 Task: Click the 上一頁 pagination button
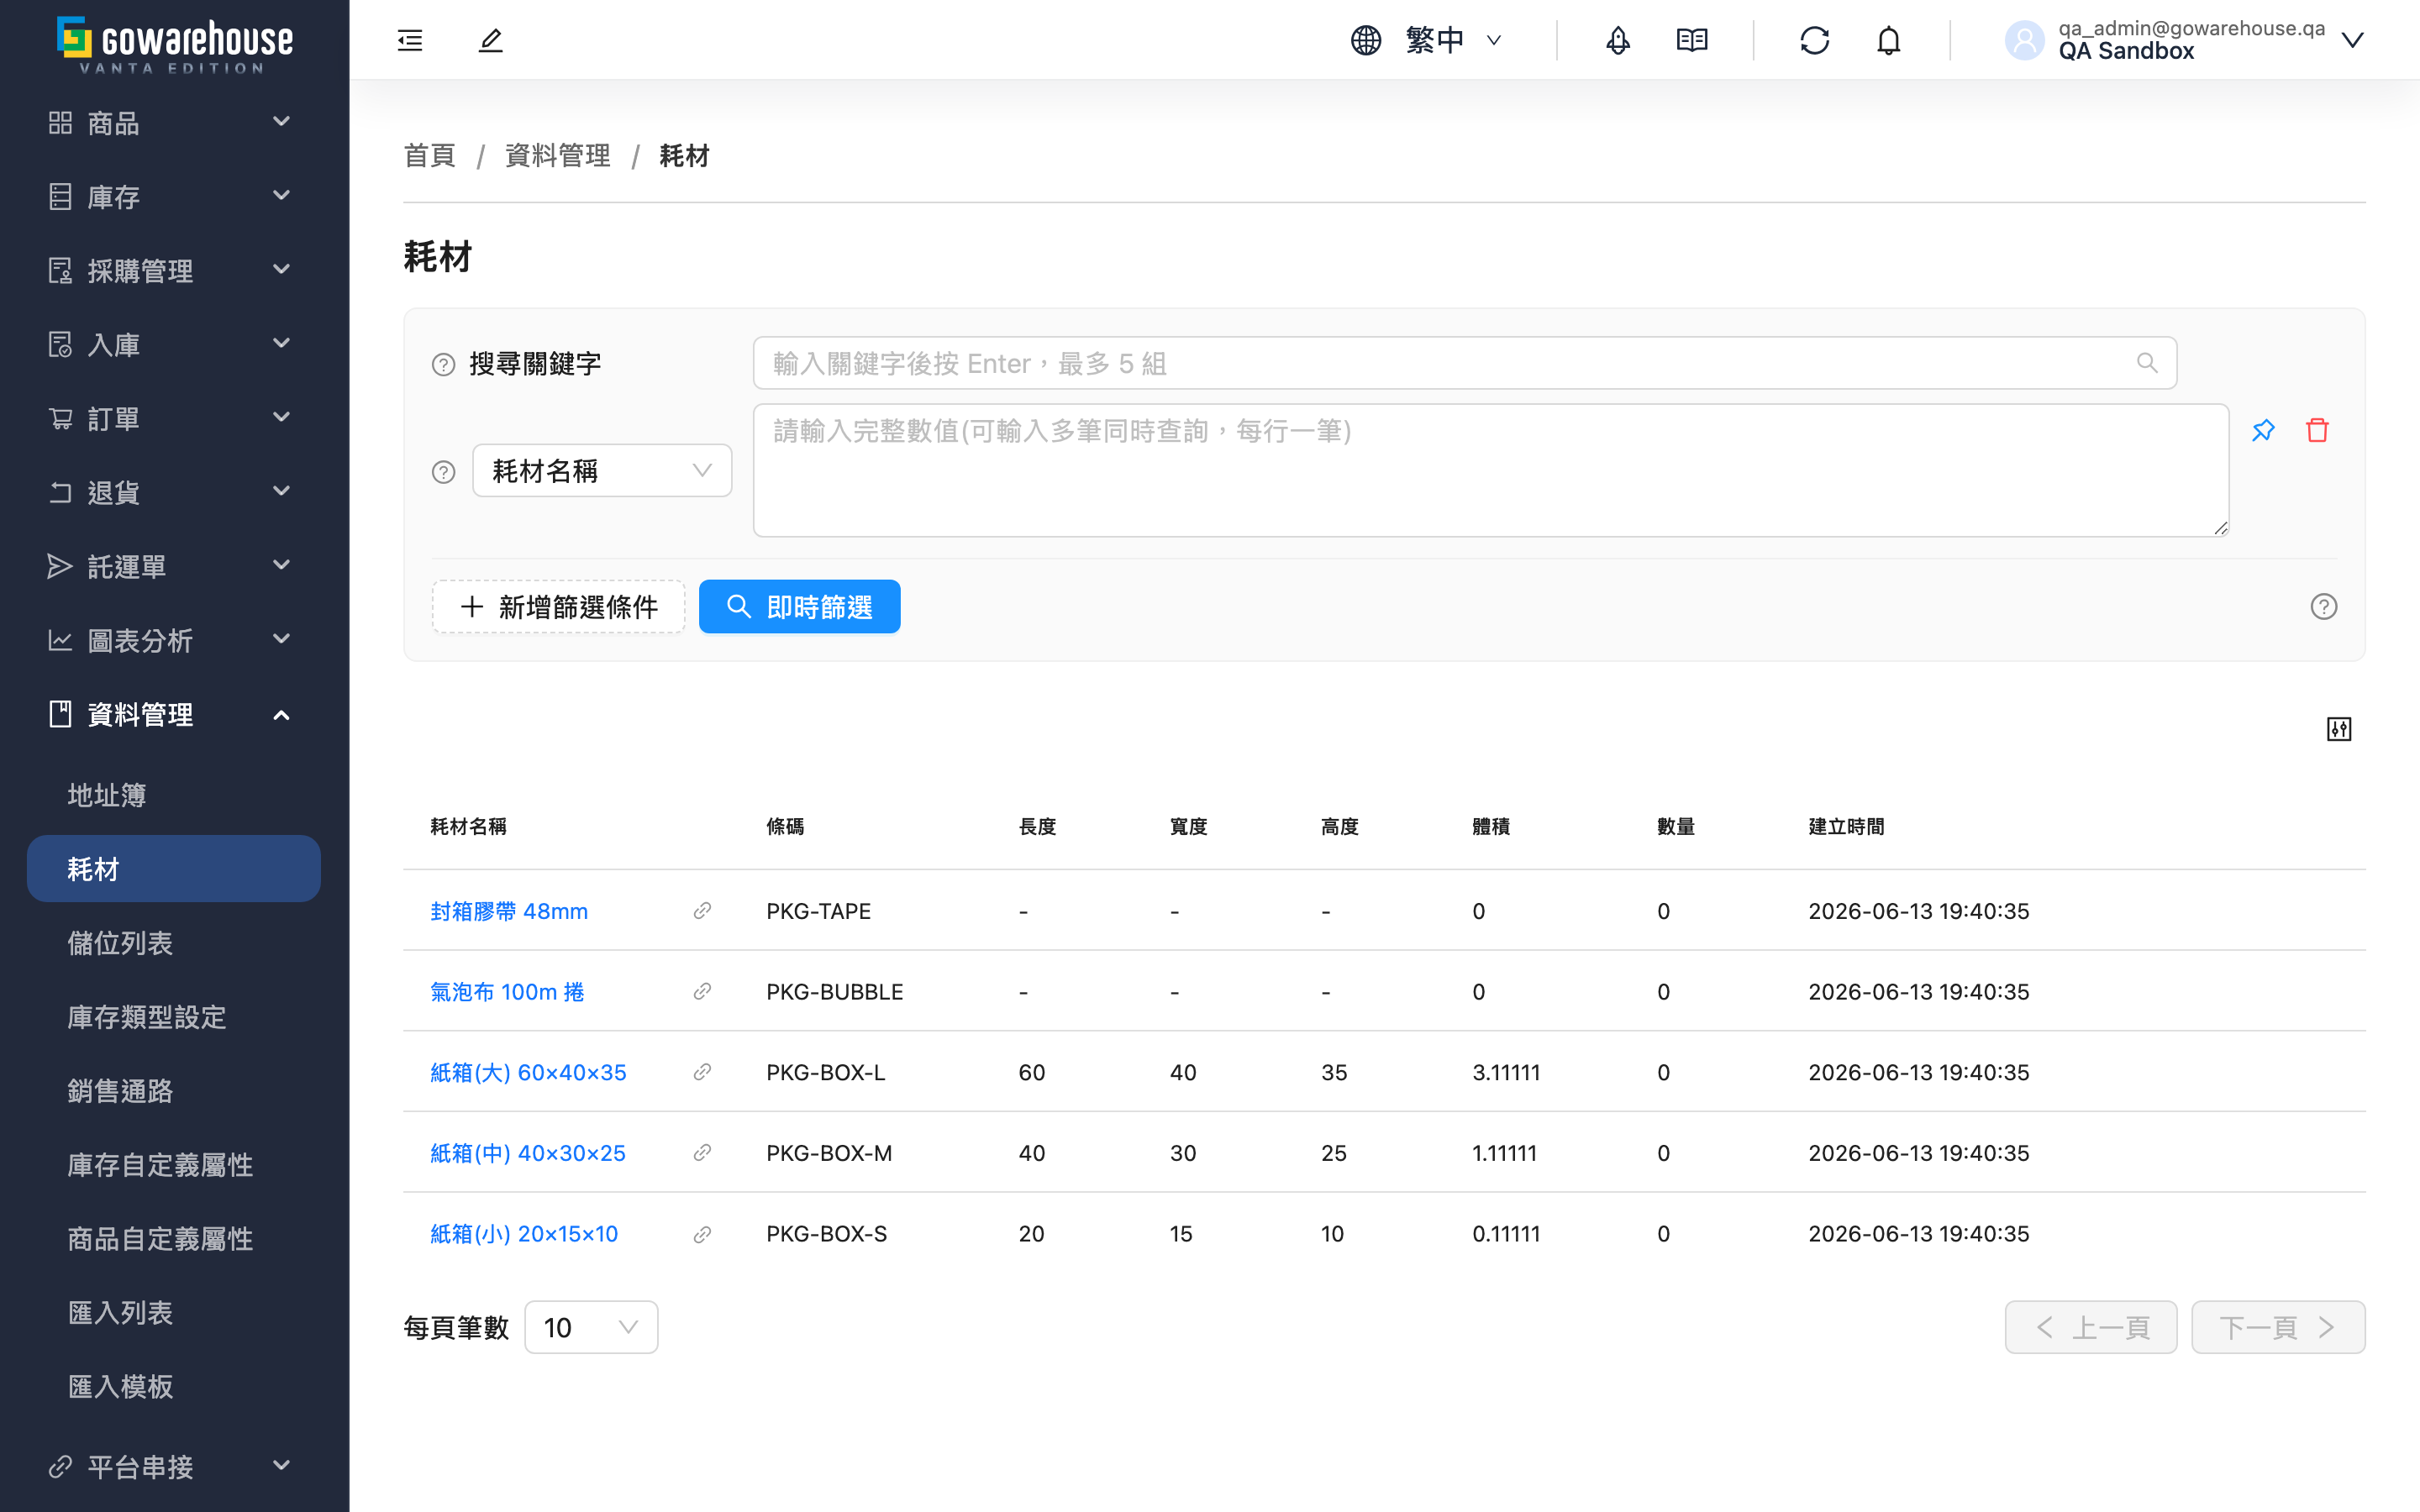[x=2091, y=1327]
